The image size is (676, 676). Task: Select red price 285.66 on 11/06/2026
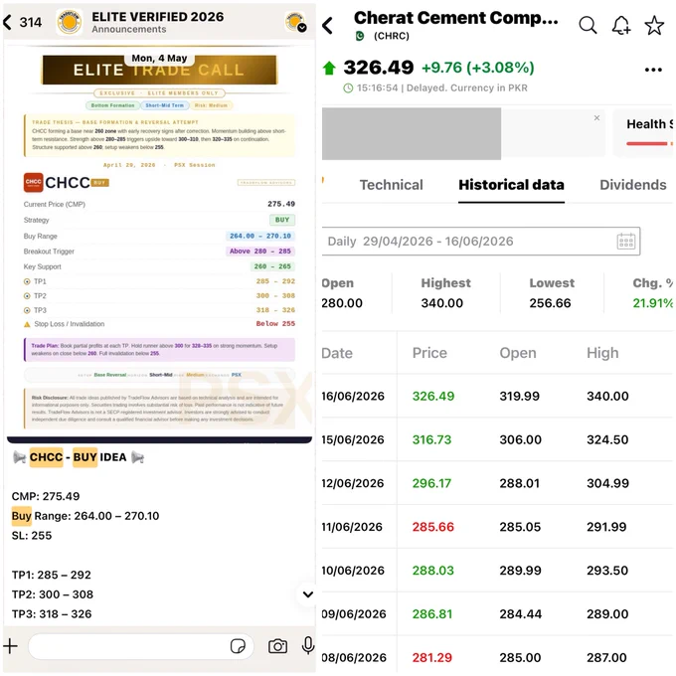point(432,527)
